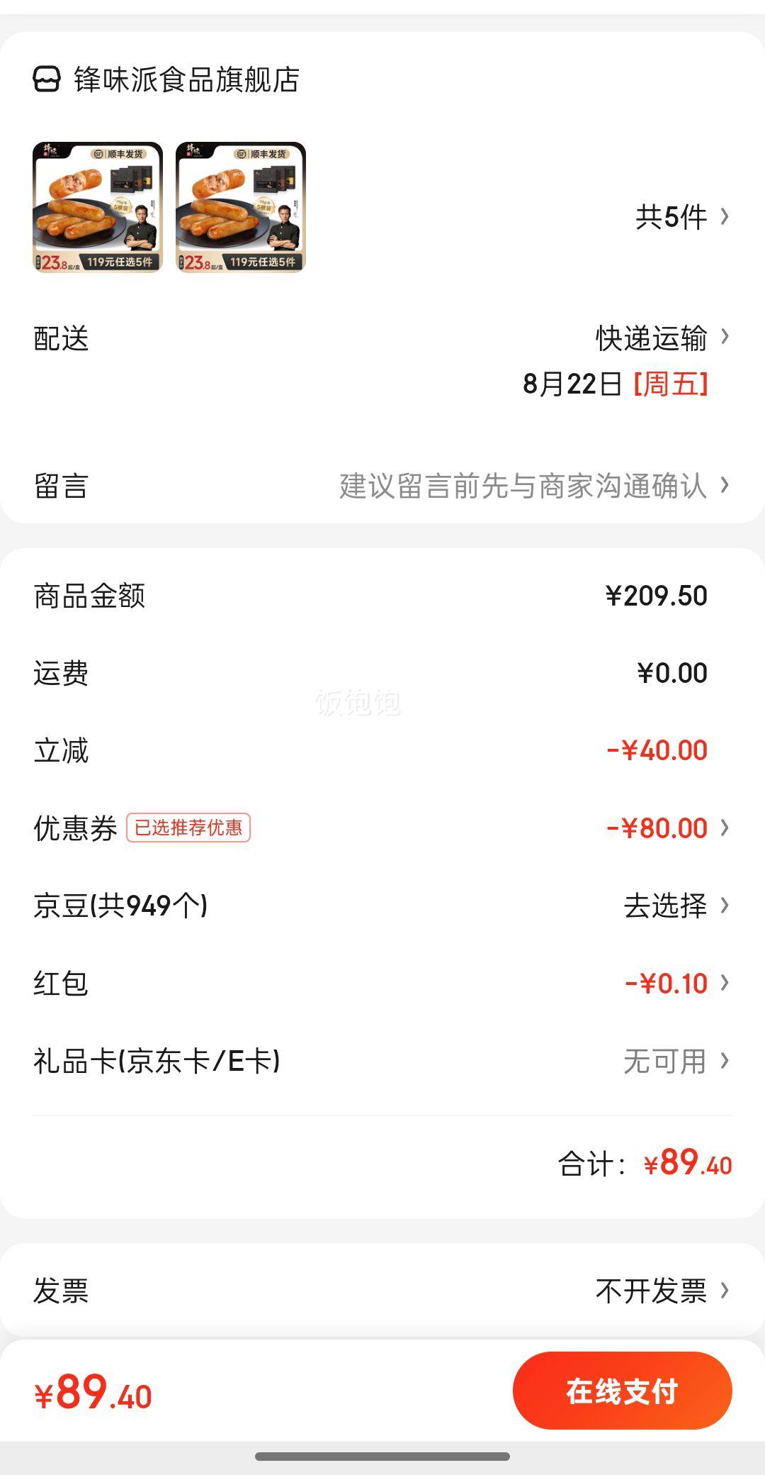
Task: Open the 优惠券 coupon selection chevron
Action: point(725,828)
